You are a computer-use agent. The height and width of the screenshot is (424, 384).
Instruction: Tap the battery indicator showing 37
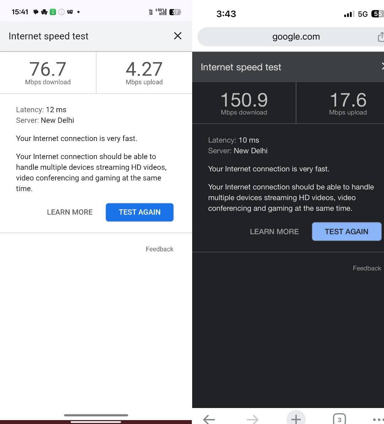[175, 12]
